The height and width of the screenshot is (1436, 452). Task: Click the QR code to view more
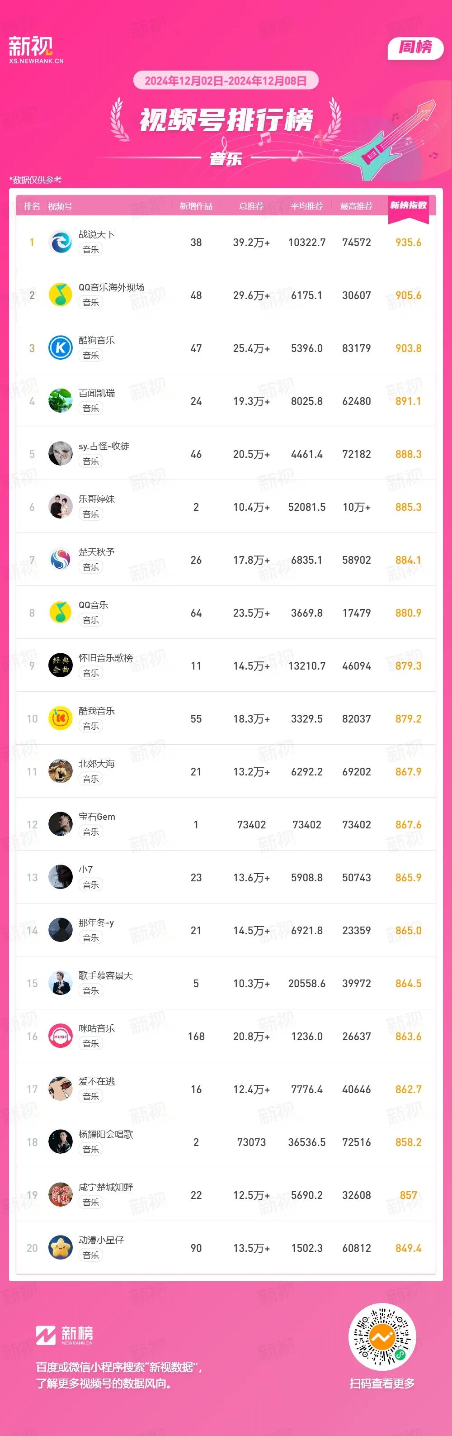click(382, 1337)
